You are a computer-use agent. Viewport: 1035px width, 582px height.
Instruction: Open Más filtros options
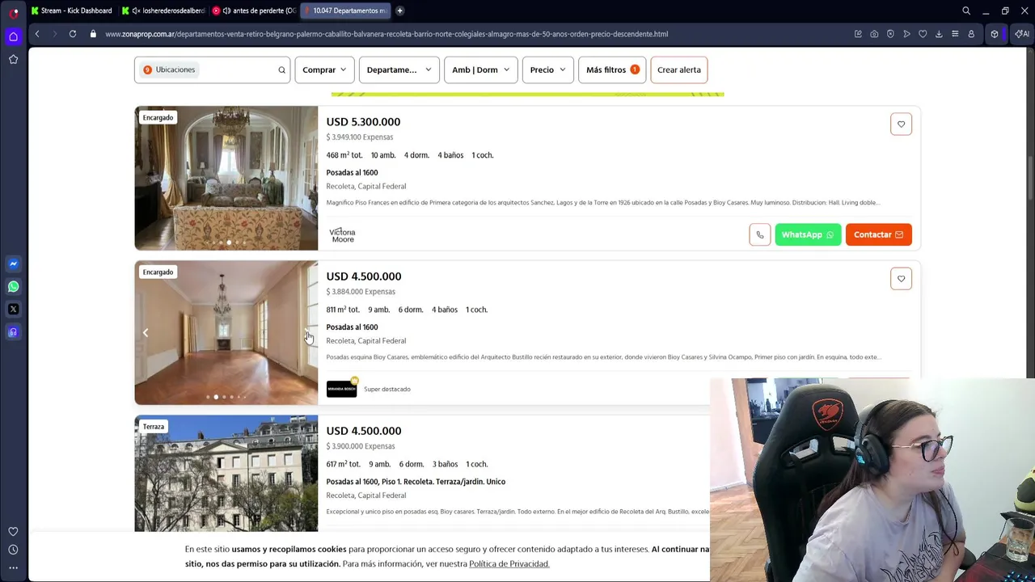[612, 70]
